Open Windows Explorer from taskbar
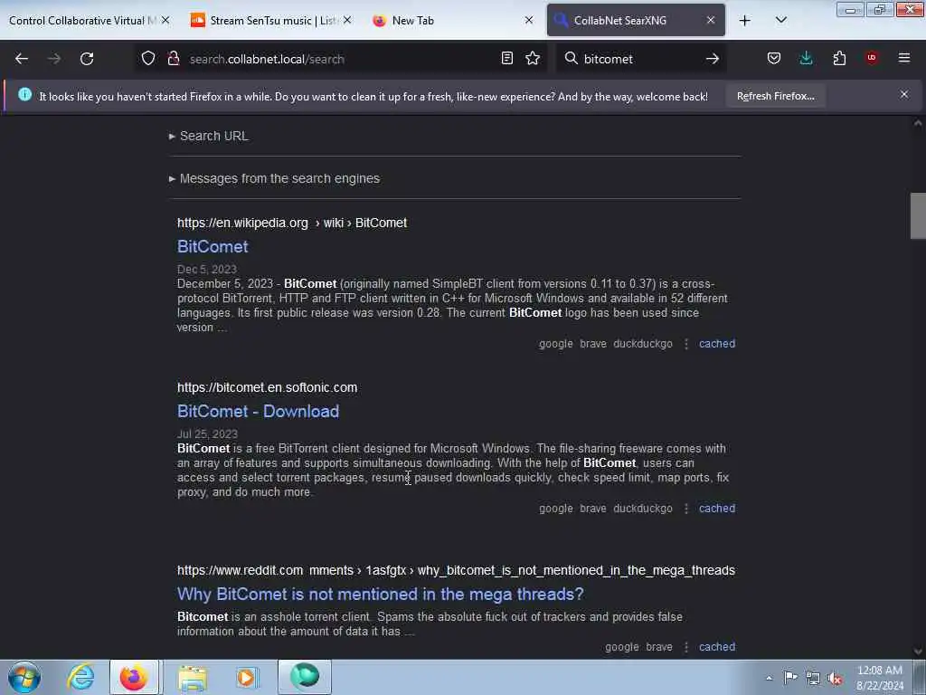Screen dimensions: 926x695 tap(193, 677)
